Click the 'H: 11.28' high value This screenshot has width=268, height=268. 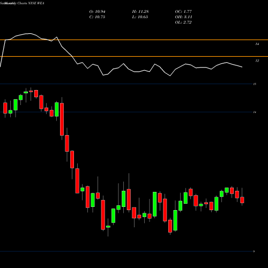pos(140,12)
